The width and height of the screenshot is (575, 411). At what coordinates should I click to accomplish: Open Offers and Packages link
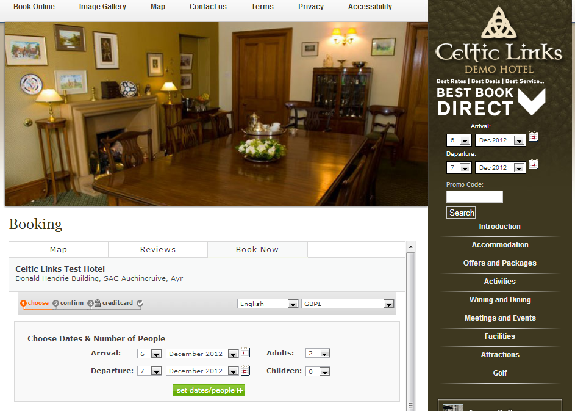point(500,263)
